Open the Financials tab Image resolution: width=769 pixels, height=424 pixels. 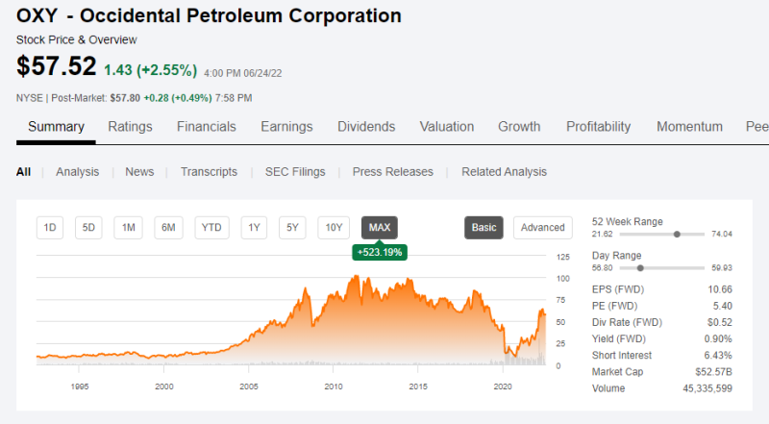click(x=207, y=127)
